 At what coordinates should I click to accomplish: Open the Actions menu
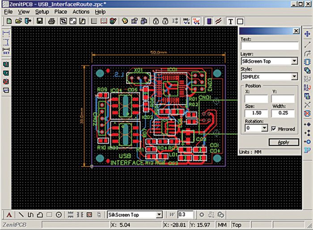81,12
